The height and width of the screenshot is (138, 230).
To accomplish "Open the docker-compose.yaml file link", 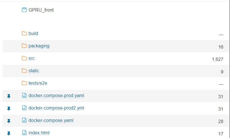I will tap(51, 121).
